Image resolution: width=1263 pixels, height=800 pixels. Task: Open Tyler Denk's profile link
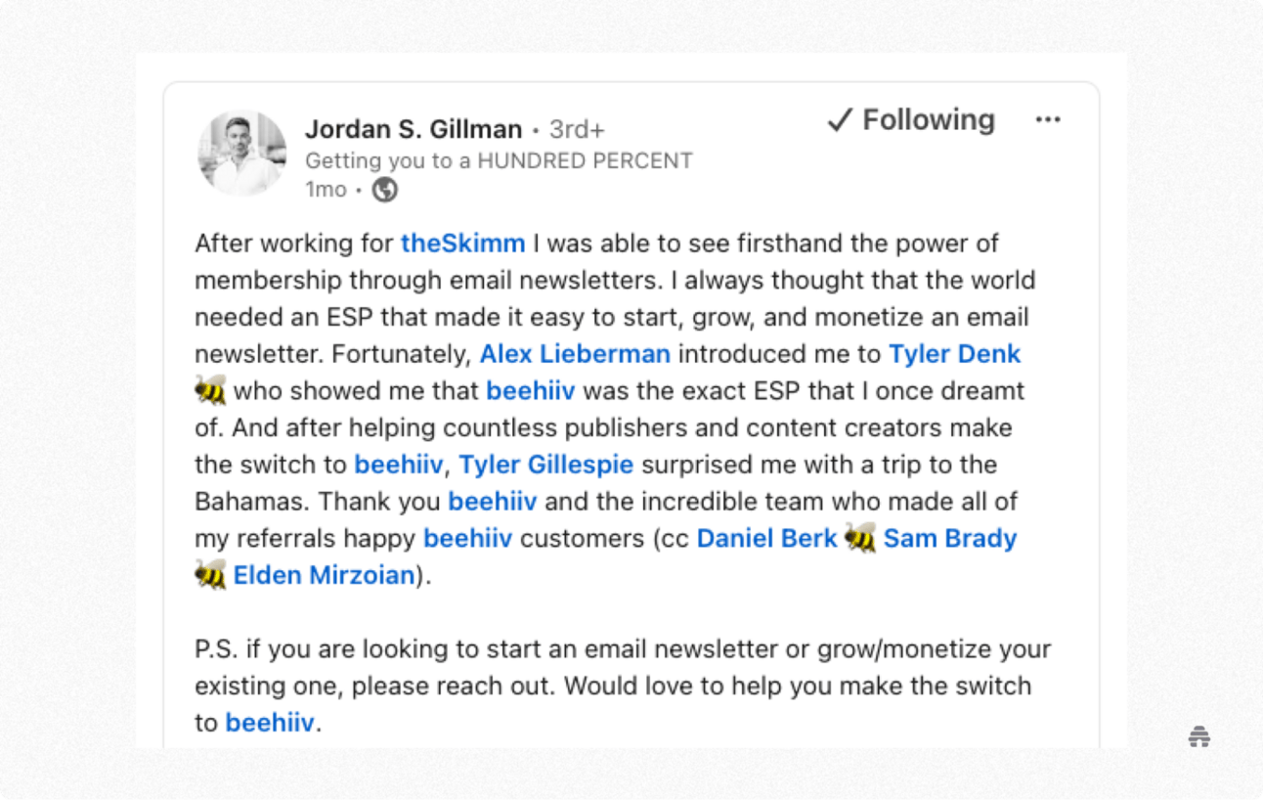tap(954, 354)
